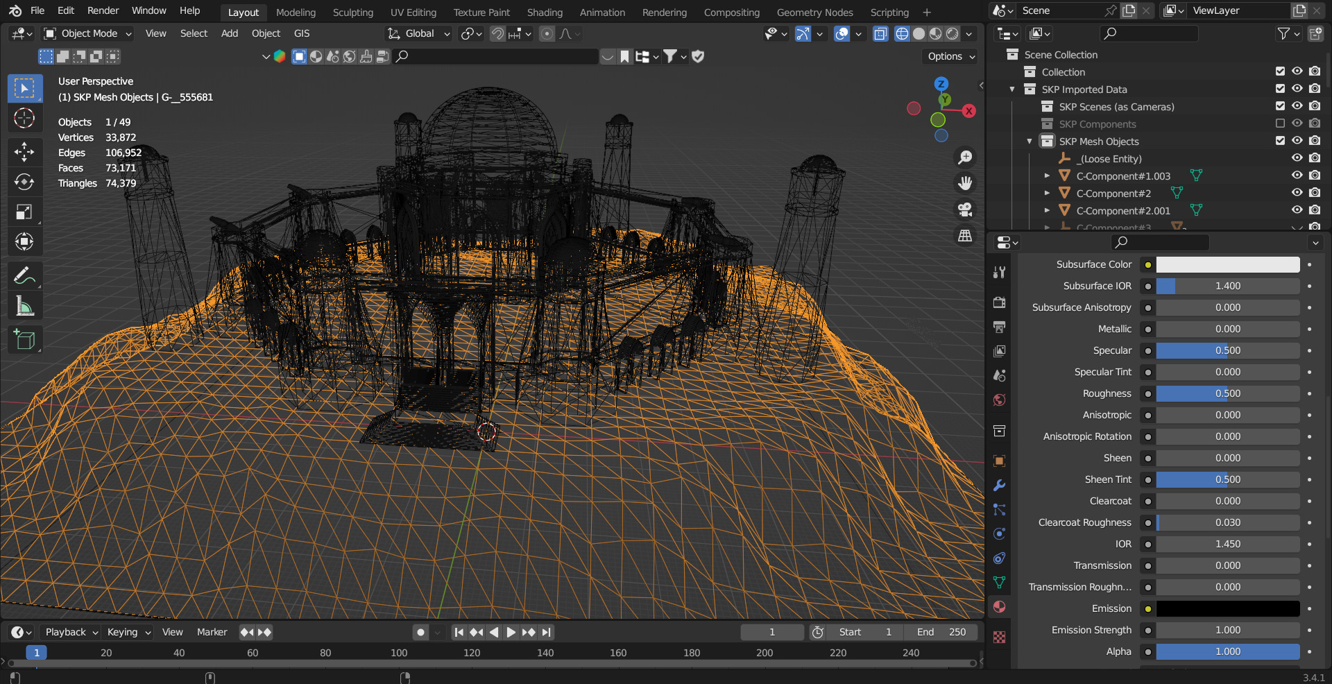Expand C-Component#1.003 in outliner
The image size is (1332, 684).
tap(1047, 176)
